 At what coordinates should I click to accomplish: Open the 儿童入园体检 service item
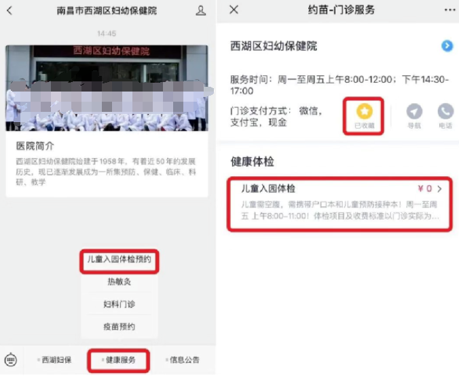point(339,203)
